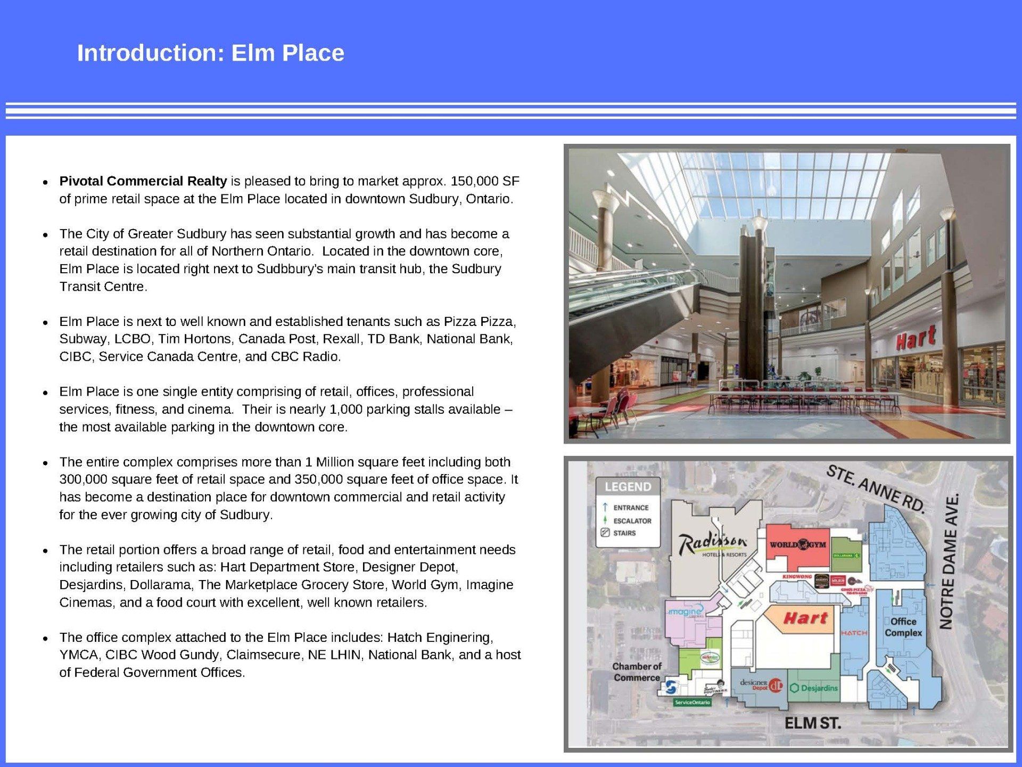Click the Imagine Cinemas logo on map
Viewport: 1022px width, 767px height.
[687, 611]
